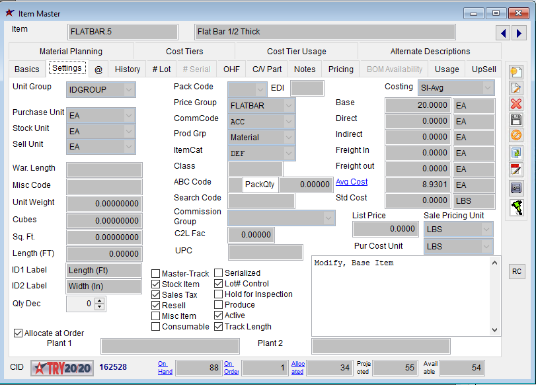Increase Qty Dec with up spinner arrow
Viewport: 536px width, 385px height.
coord(100,301)
